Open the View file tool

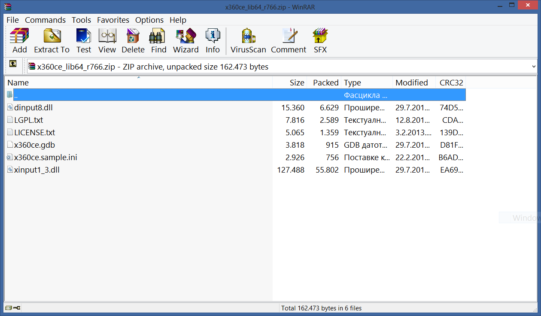pos(107,41)
